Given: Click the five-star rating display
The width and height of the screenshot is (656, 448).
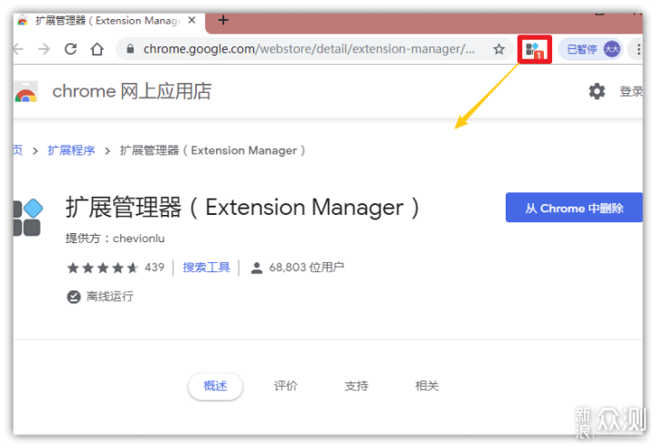Looking at the screenshot, I should click(x=103, y=268).
